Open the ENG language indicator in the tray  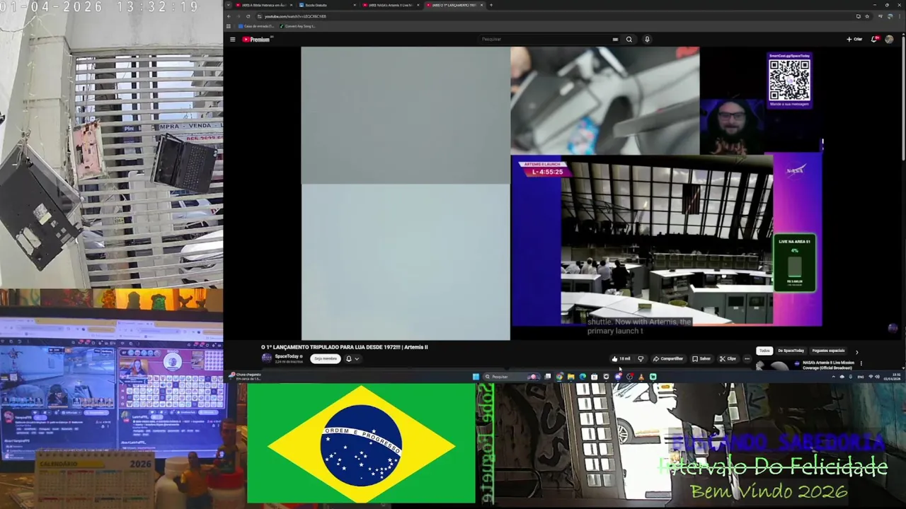(861, 377)
